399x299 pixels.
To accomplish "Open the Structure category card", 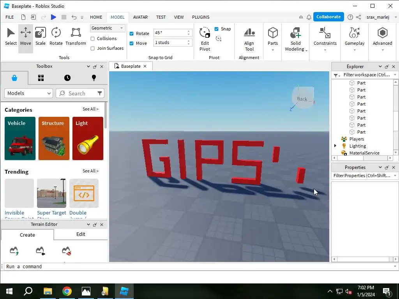I will pyautogui.click(x=54, y=138).
